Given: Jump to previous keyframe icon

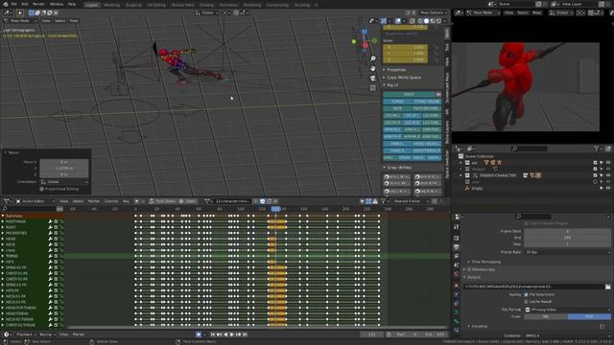Looking at the screenshot, I should point(219,334).
